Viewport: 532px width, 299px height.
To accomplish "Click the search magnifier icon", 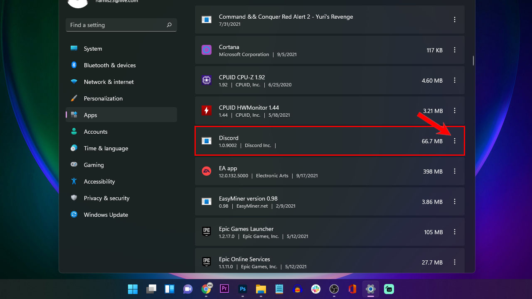I will 169,25.
